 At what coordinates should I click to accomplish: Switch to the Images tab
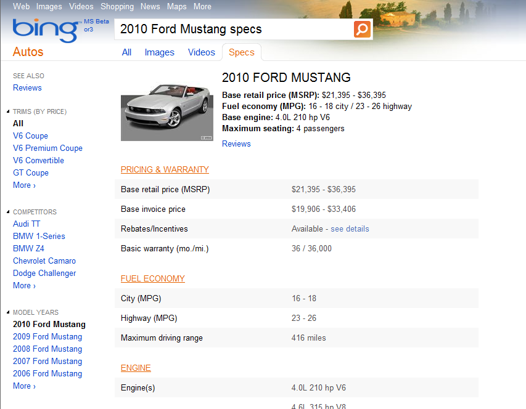coord(159,52)
